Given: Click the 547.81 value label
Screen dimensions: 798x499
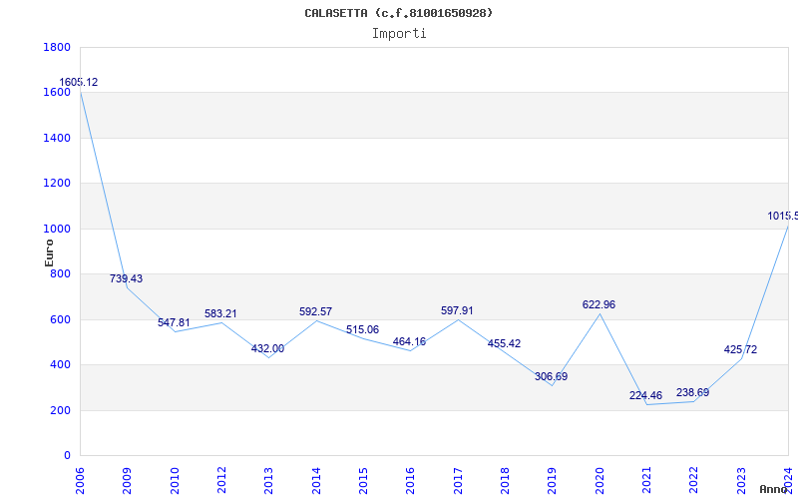Looking at the screenshot, I should [x=174, y=323].
